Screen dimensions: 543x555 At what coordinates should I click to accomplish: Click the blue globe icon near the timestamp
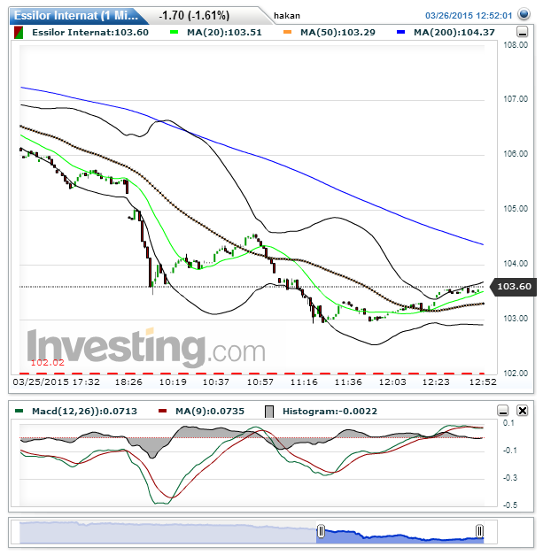pyautogui.click(x=524, y=15)
